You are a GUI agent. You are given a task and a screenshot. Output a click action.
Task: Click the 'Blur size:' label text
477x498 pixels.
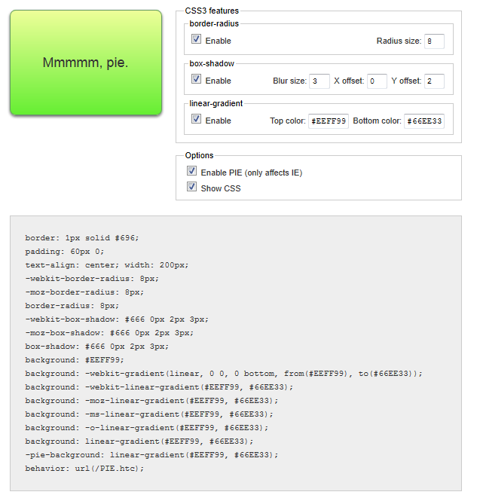289,81
